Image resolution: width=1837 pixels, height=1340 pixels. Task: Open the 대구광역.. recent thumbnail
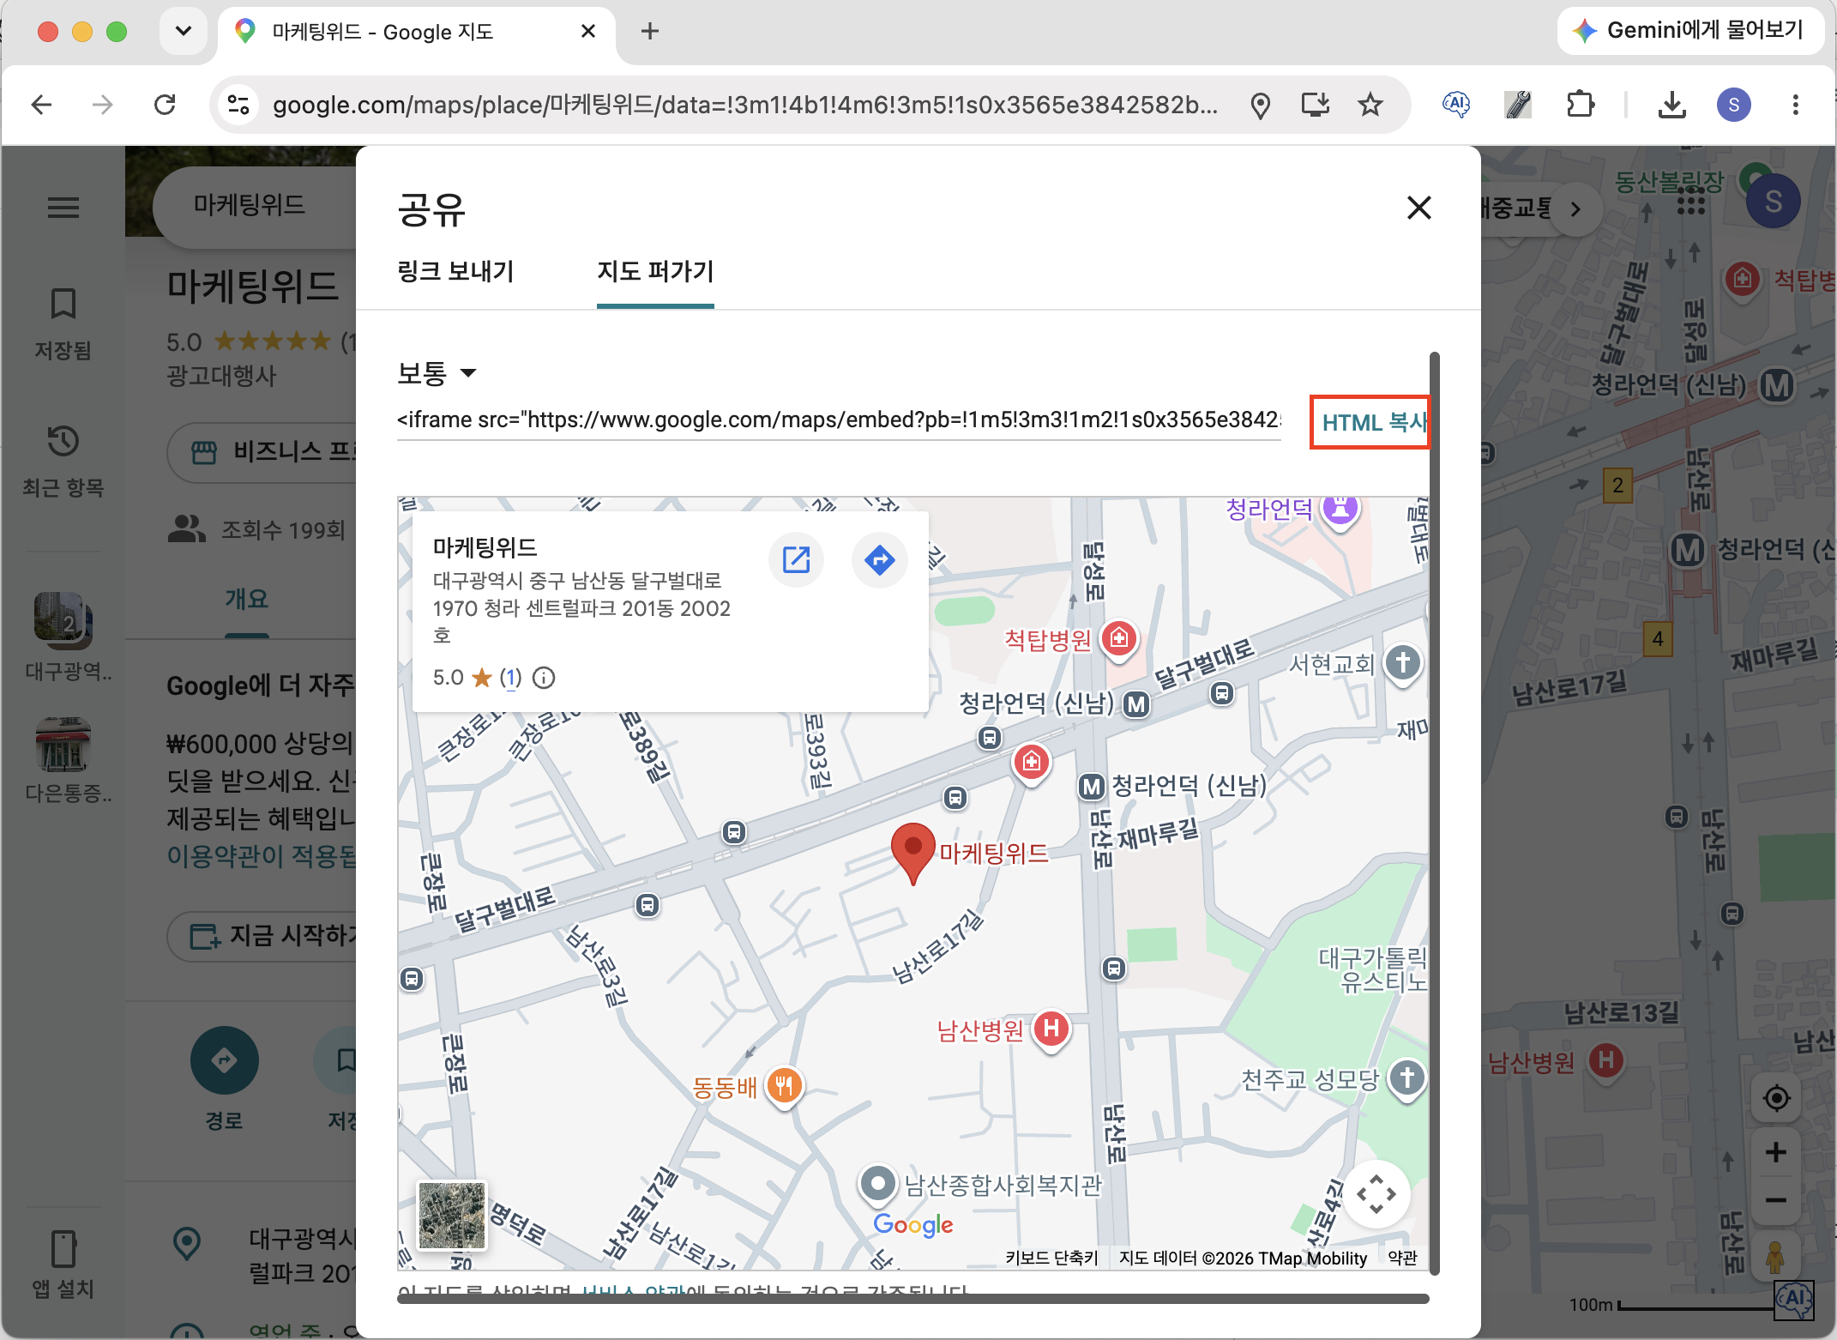(x=65, y=637)
